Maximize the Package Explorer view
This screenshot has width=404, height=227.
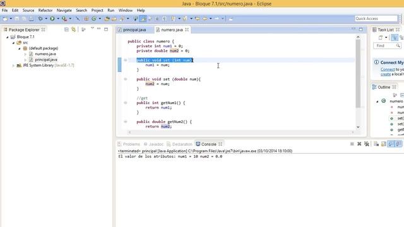point(106,30)
